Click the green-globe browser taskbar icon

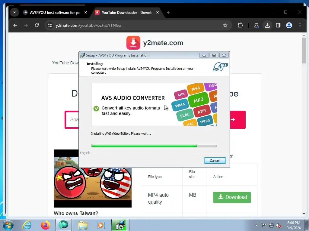(x=63, y=225)
